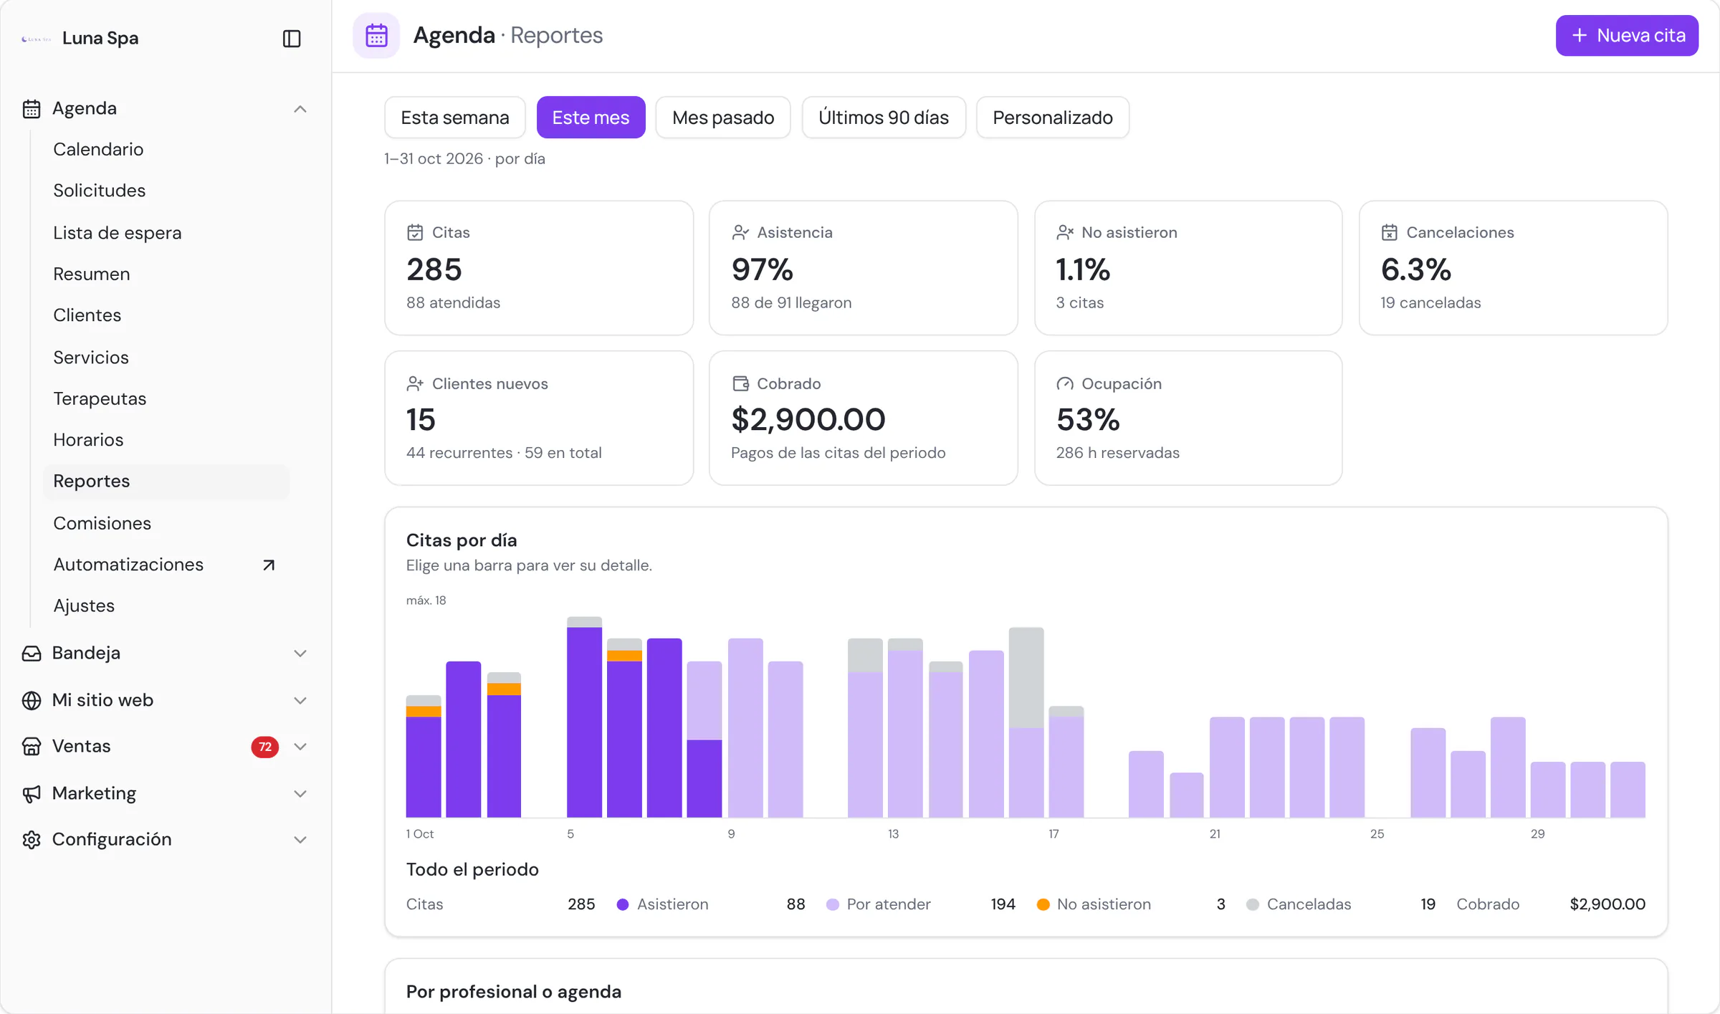
Task: Expand the Configuración section chevron
Action: point(300,840)
